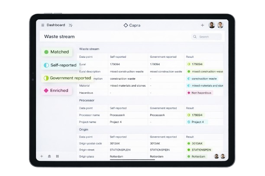Image resolution: width=265 pixels, height=176 pixels.
Task: Click the sparkle icon next to Dashboard
Action: (x=71, y=25)
